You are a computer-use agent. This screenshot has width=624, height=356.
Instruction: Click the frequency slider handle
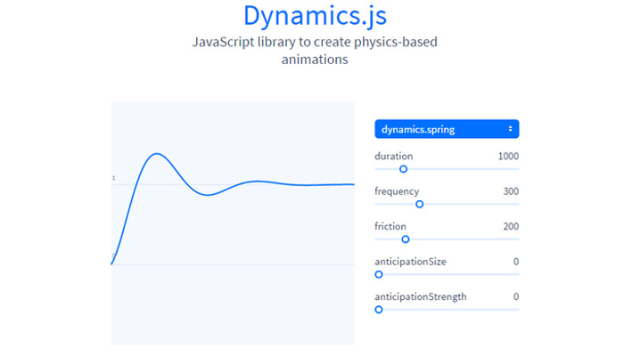(420, 204)
